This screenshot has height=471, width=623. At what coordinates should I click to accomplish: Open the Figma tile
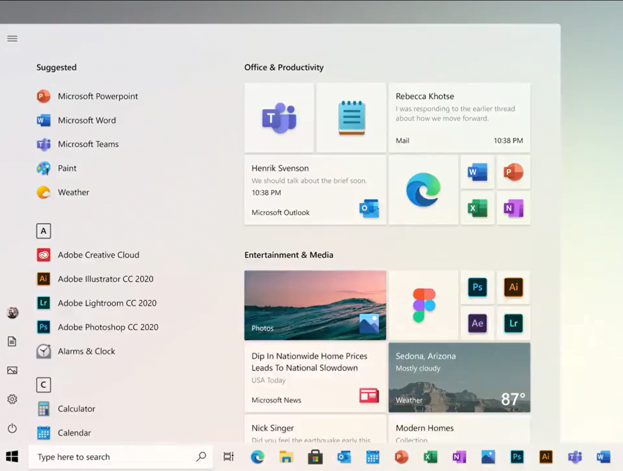pyautogui.click(x=423, y=305)
